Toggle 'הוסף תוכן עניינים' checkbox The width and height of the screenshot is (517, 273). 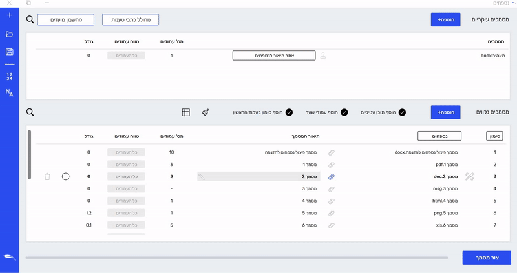pyautogui.click(x=402, y=112)
